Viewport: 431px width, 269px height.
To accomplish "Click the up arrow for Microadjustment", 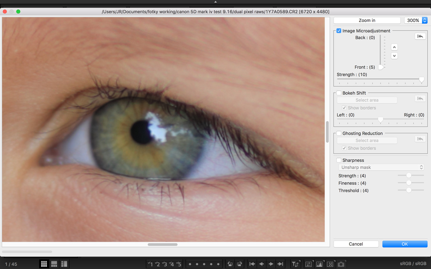I will [x=394, y=47].
